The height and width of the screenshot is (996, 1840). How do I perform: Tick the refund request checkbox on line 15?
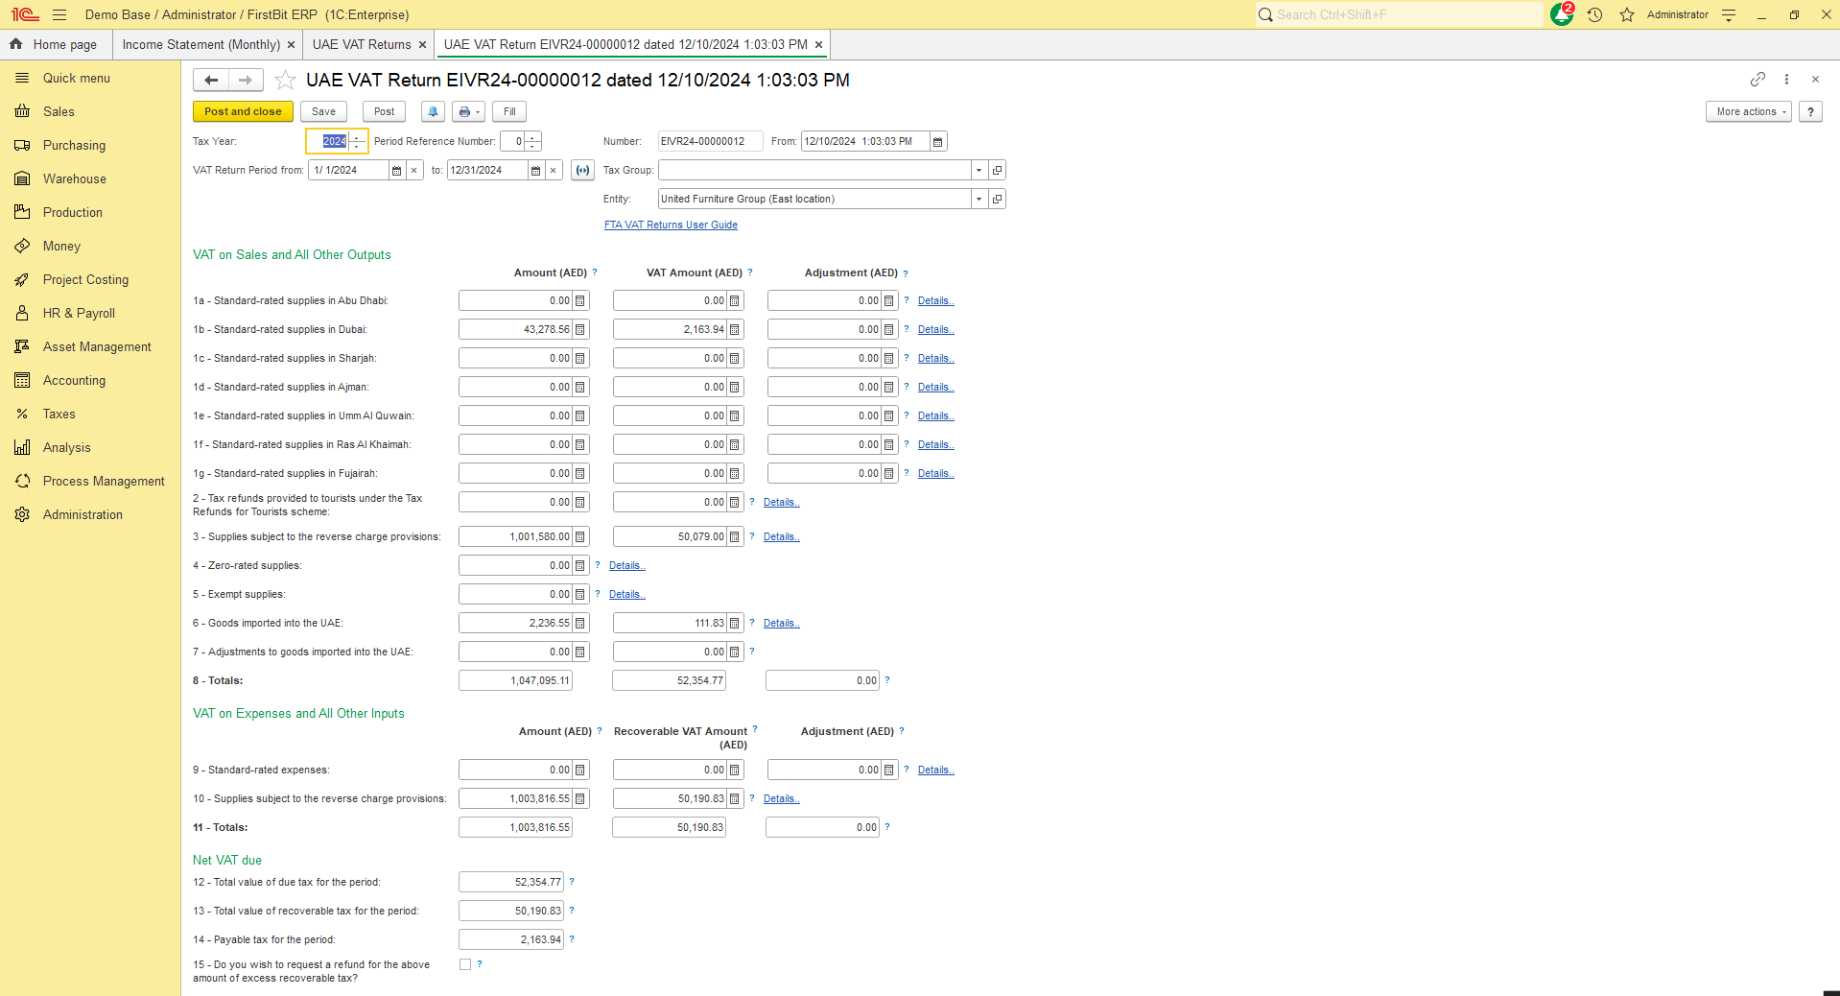465,965
